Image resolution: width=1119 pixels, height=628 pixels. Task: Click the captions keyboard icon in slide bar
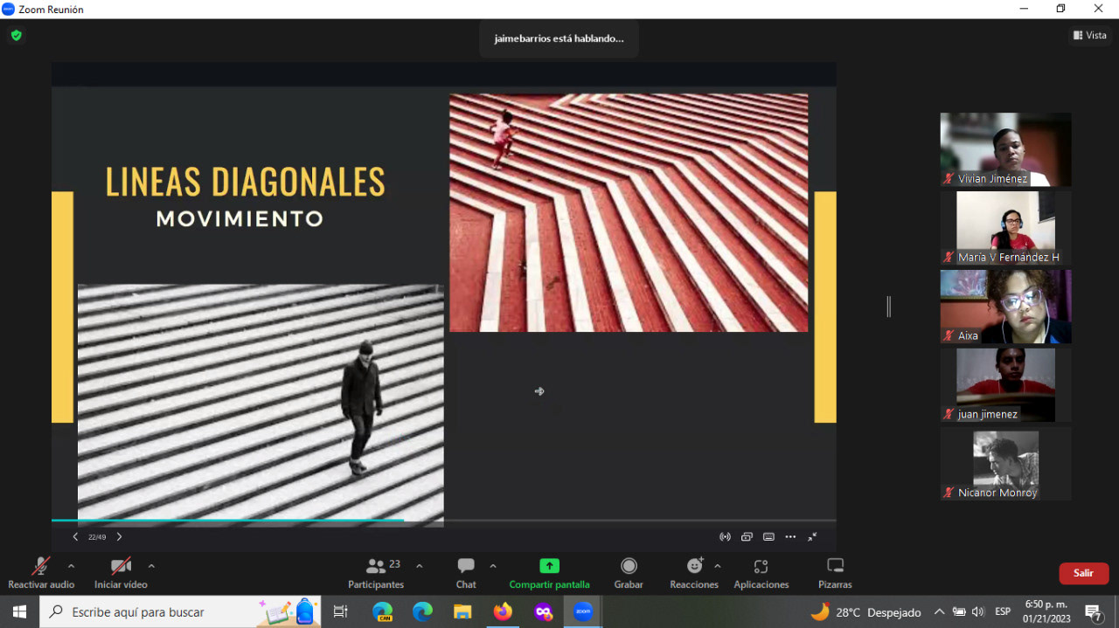(x=768, y=537)
